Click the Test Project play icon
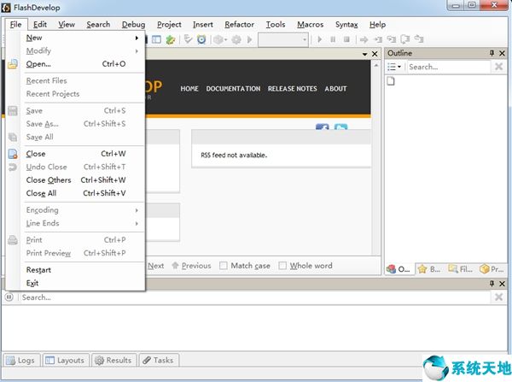 pos(250,40)
